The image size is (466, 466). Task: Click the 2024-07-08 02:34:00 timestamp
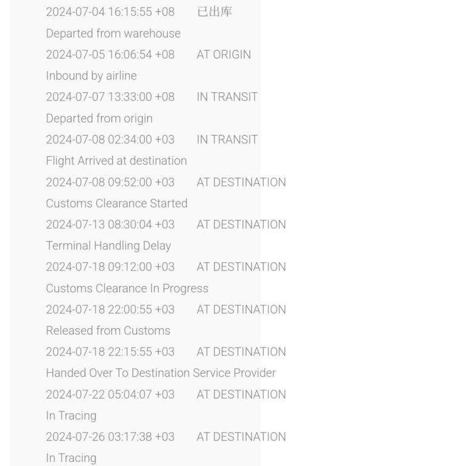tap(110, 140)
